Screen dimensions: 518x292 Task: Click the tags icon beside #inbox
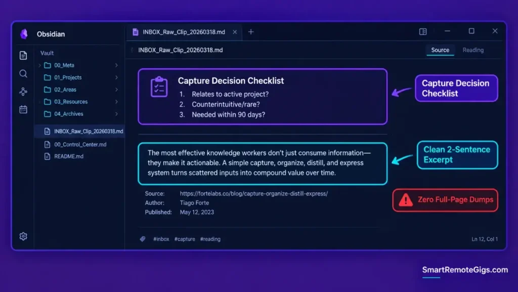pos(142,239)
